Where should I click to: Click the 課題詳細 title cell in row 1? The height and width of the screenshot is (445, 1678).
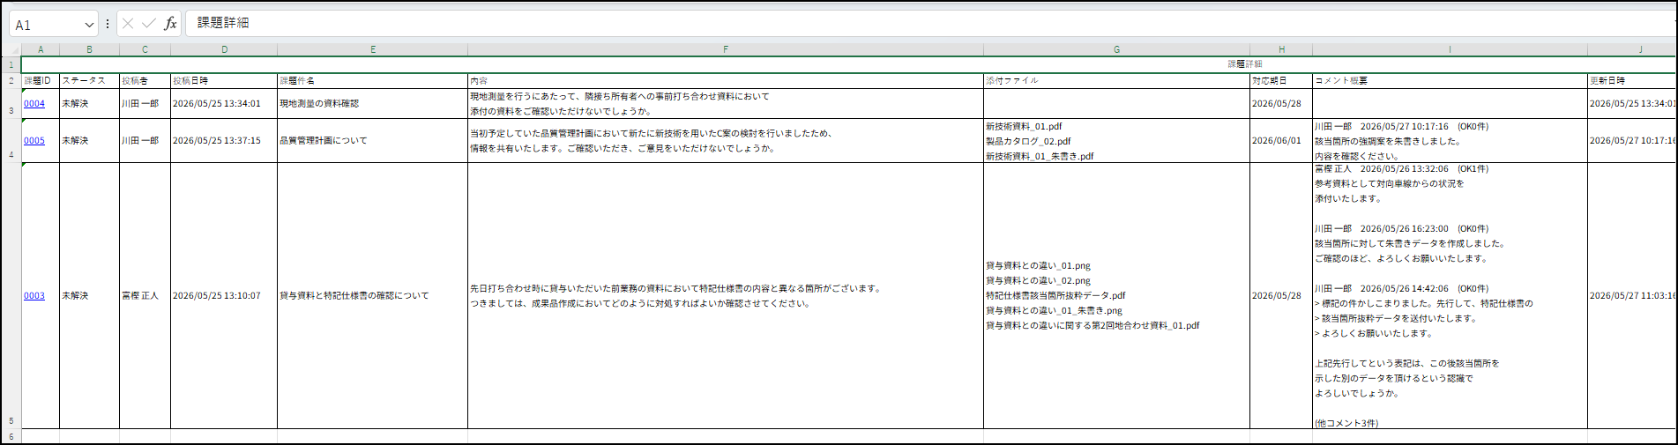point(848,65)
